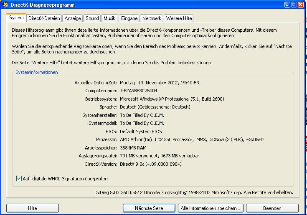307x215 pixels.
Task: Maximize the DirectX-Diagnoseprogramm window
Action: pyautogui.click(x=294, y=5)
